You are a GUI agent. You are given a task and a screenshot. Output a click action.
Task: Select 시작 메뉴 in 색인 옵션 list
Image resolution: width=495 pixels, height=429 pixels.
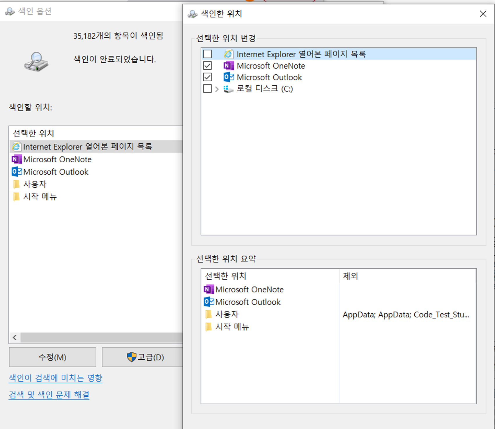point(40,197)
